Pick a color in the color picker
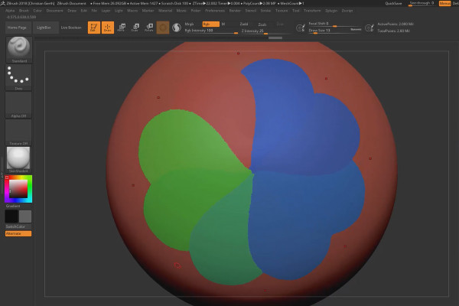 click(x=18, y=189)
